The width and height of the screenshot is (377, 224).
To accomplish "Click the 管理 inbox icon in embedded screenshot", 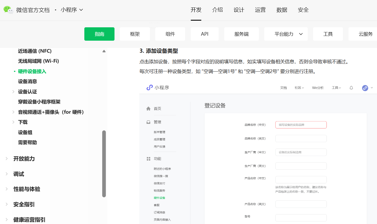I will coord(149,122).
